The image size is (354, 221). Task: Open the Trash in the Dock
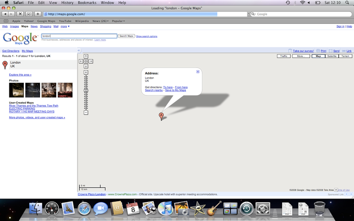[x=319, y=209]
